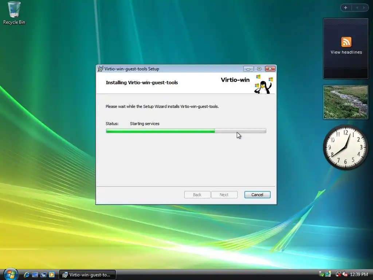Click the Please wait while Setup Wizard text
373x280 pixels.
tap(162, 106)
